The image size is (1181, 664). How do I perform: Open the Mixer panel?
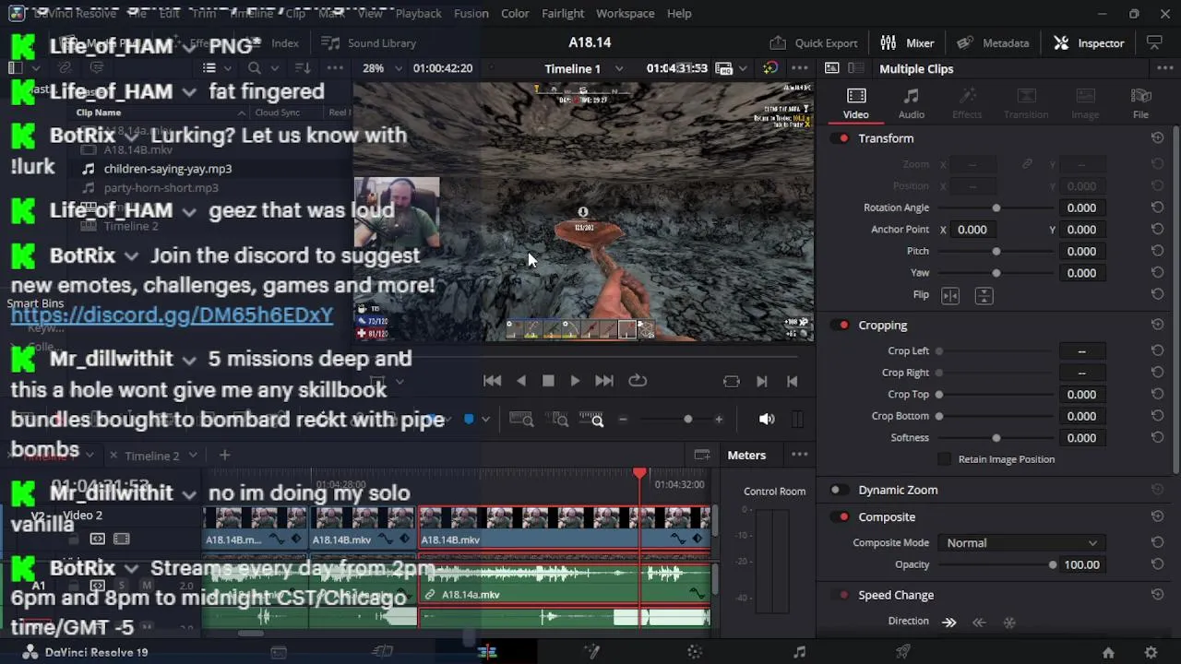pyautogui.click(x=907, y=42)
